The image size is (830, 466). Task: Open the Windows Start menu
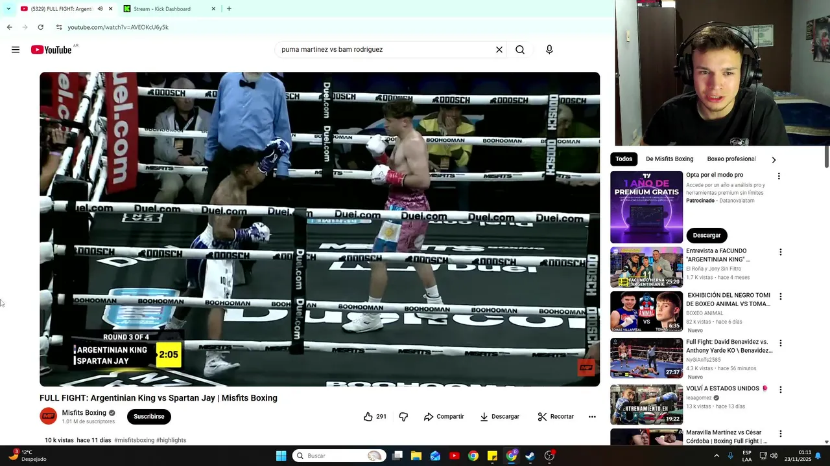(x=281, y=456)
